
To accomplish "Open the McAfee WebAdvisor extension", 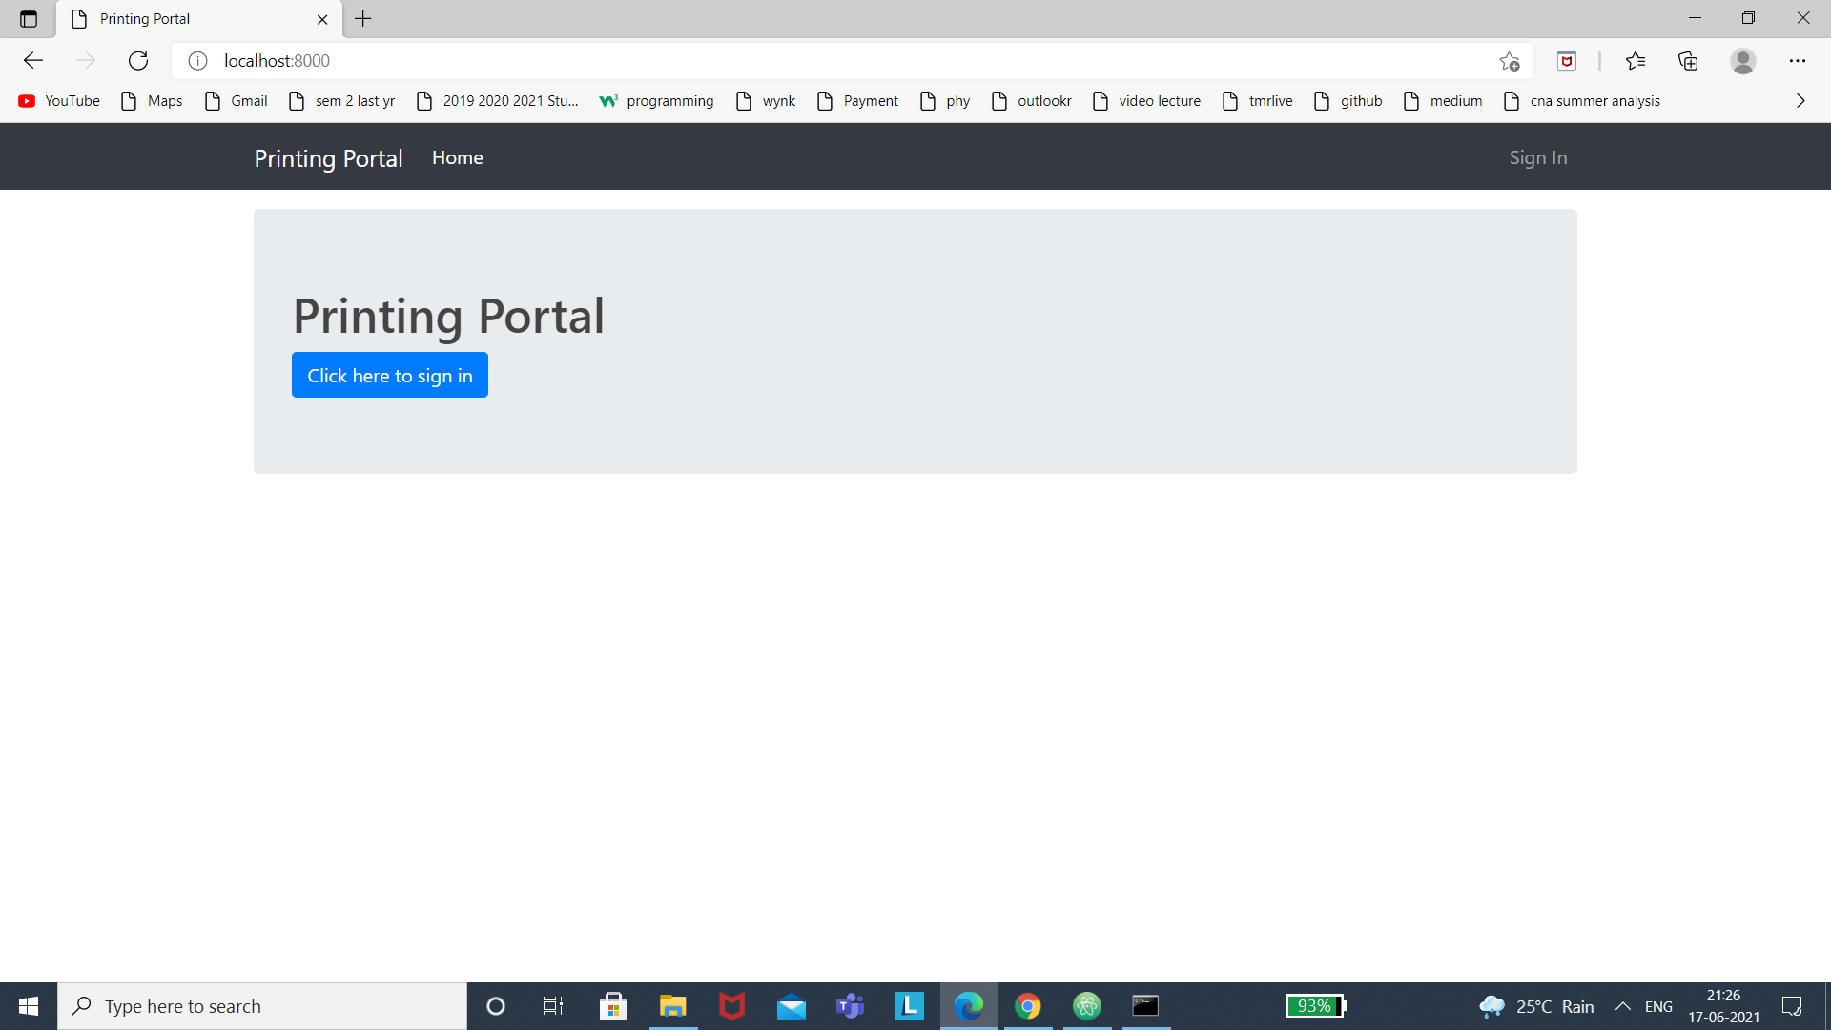I will 1567,60.
